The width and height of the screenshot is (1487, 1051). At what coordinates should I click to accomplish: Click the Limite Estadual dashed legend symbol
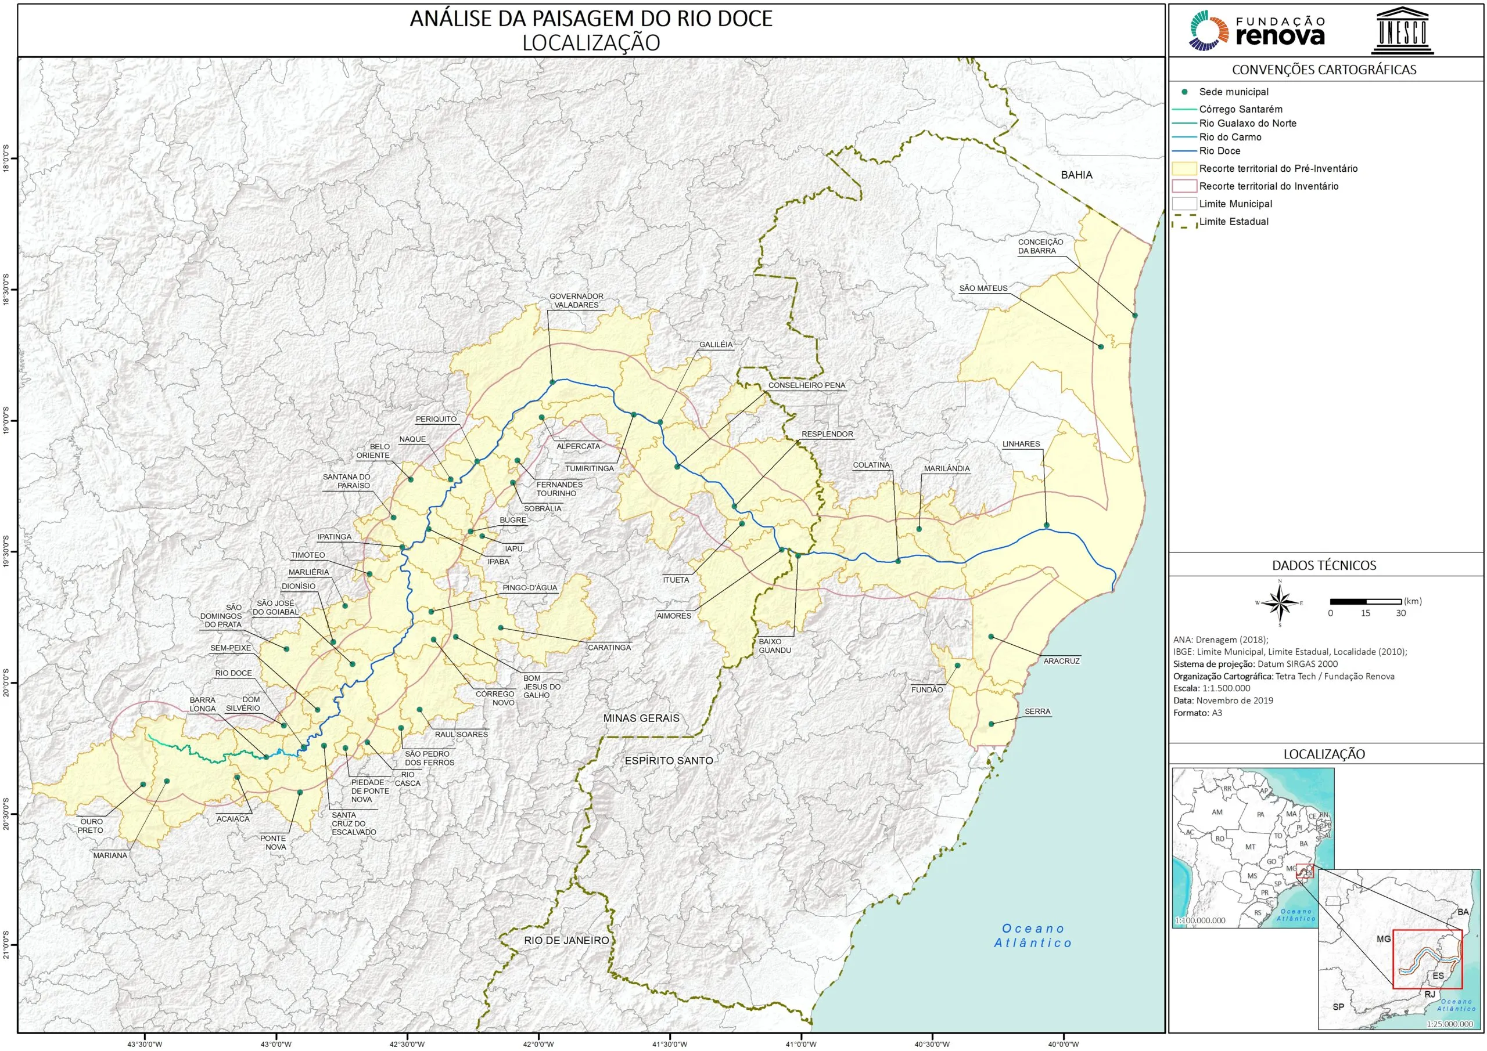1184,222
